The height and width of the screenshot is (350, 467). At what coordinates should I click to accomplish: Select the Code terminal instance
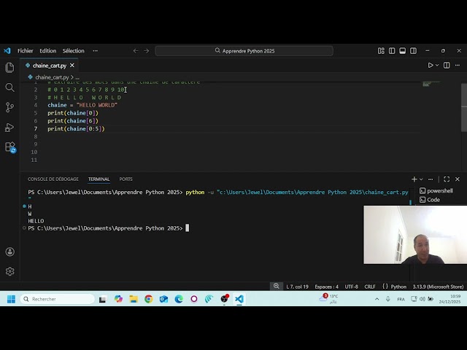pos(430,200)
